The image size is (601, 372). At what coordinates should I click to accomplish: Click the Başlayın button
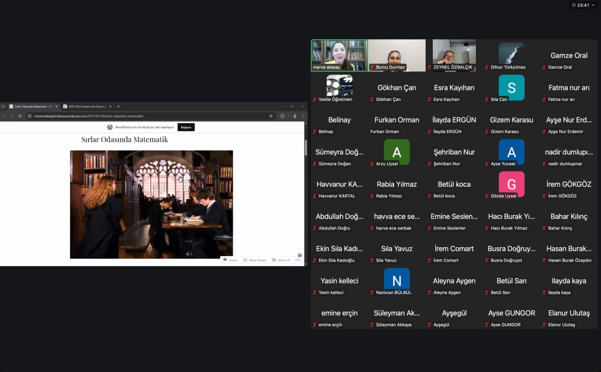point(186,127)
